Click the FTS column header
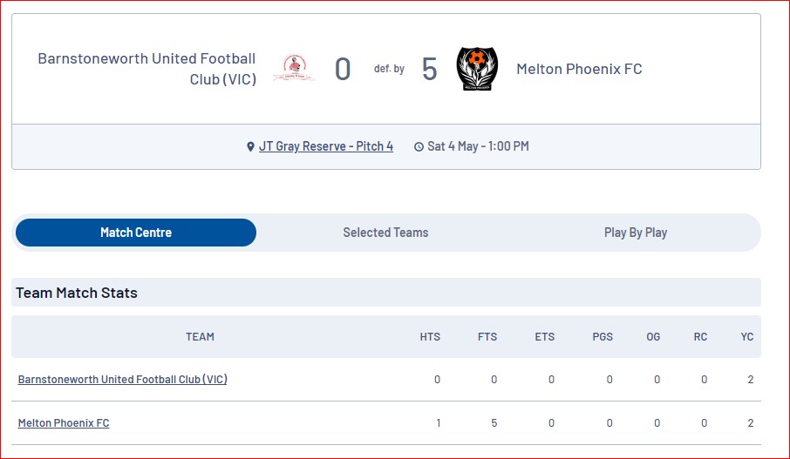790x459 pixels. [487, 337]
